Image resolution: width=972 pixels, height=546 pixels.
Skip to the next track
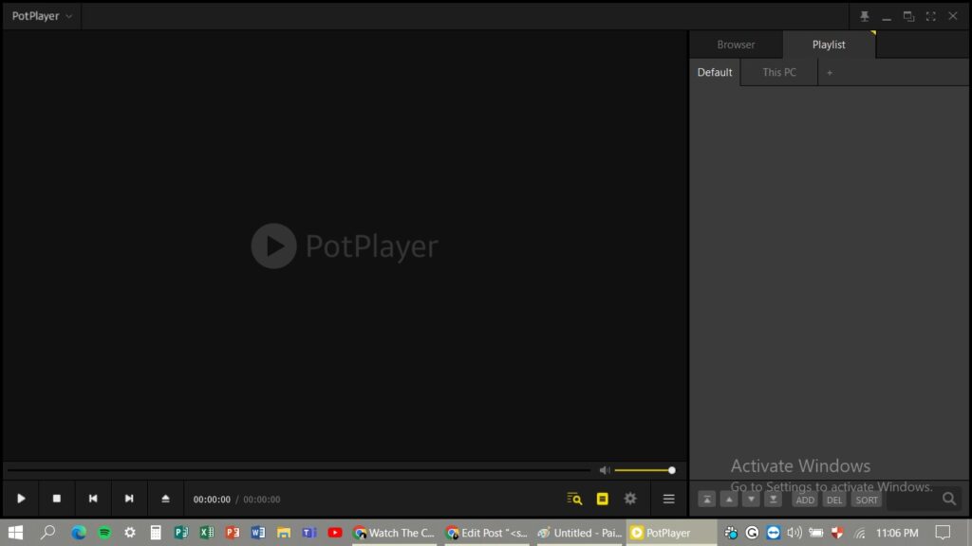coord(129,499)
